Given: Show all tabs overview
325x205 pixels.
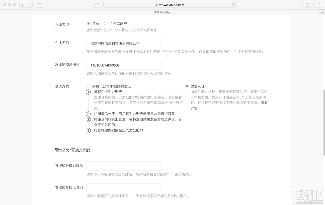Looking at the screenshot, I should point(318,4).
